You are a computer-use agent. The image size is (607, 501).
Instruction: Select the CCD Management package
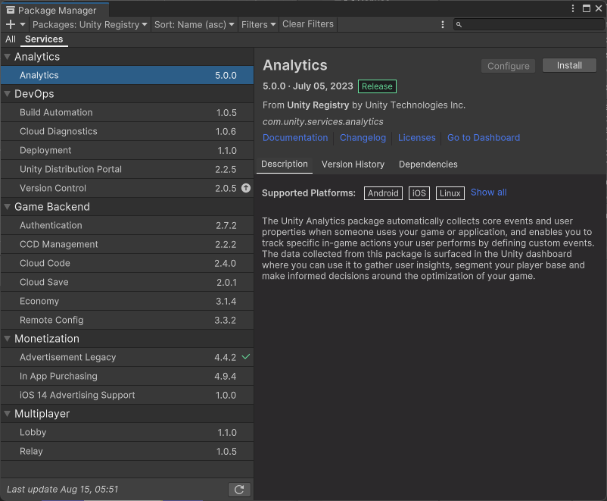pyautogui.click(x=127, y=244)
